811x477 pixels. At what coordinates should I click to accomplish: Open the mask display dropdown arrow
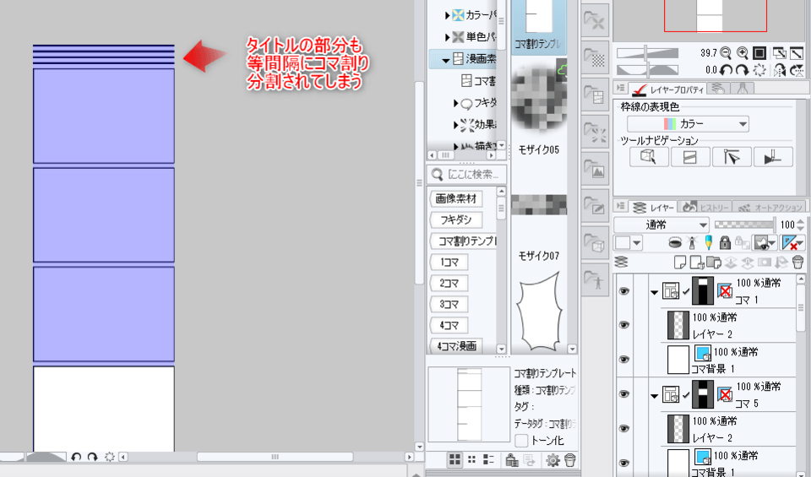772,242
